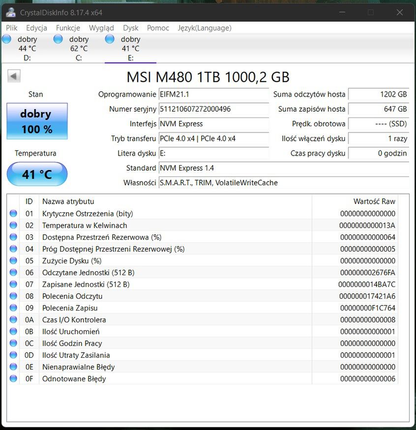Click raw value 0000000000064
The width and height of the screenshot is (416, 430).
click(x=368, y=237)
